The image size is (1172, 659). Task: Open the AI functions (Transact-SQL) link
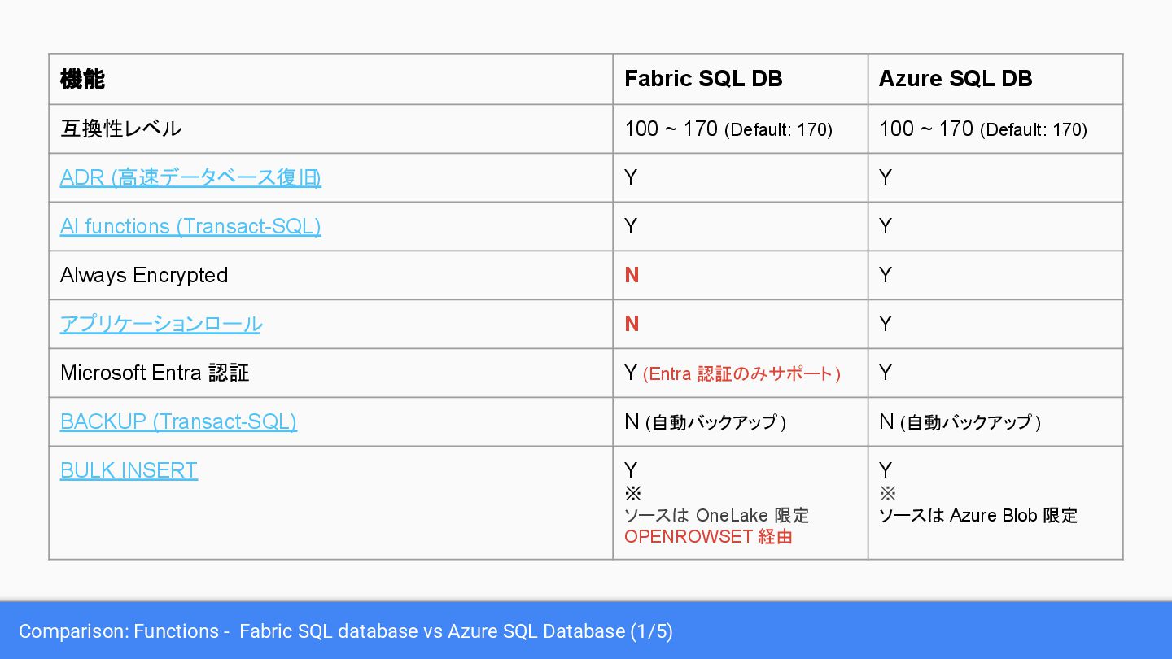(x=190, y=226)
